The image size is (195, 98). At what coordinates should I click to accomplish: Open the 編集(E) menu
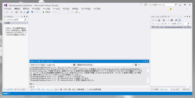[17, 9]
